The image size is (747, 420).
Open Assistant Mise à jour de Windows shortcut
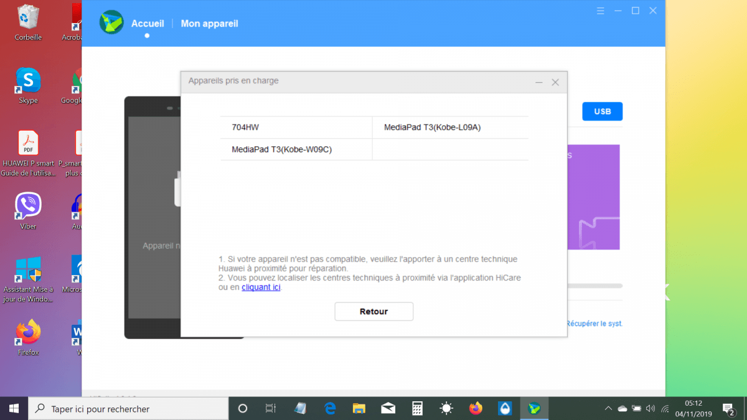28,279
